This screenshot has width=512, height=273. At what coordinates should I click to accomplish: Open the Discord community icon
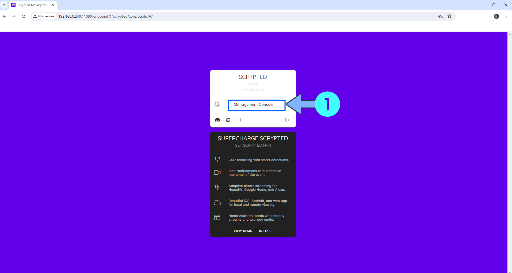[217, 120]
